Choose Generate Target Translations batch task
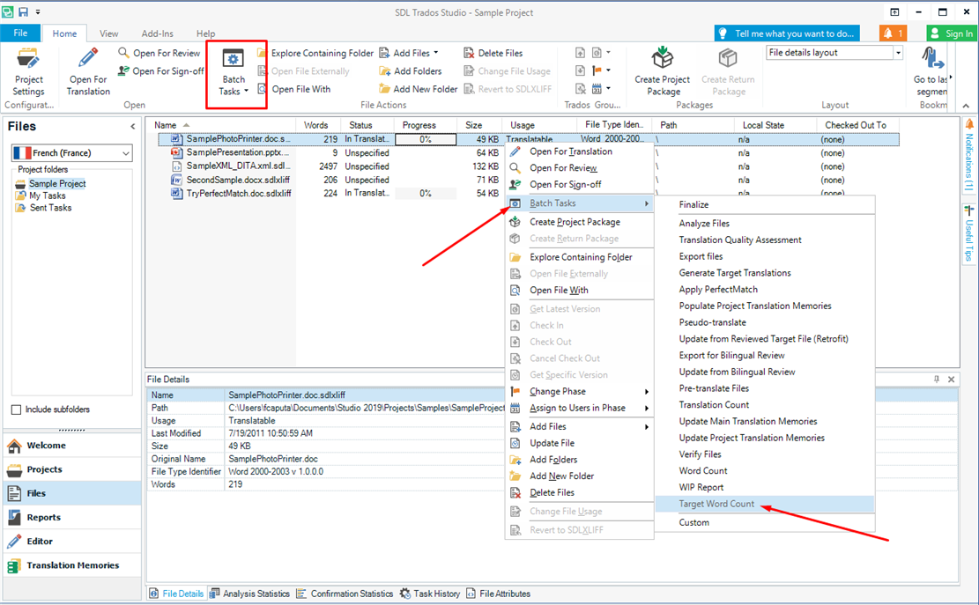Viewport: 979px width, 605px height. pos(765,273)
